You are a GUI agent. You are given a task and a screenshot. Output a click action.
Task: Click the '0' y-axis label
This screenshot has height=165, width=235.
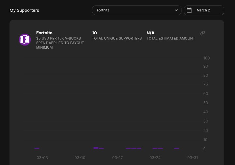[204, 149]
